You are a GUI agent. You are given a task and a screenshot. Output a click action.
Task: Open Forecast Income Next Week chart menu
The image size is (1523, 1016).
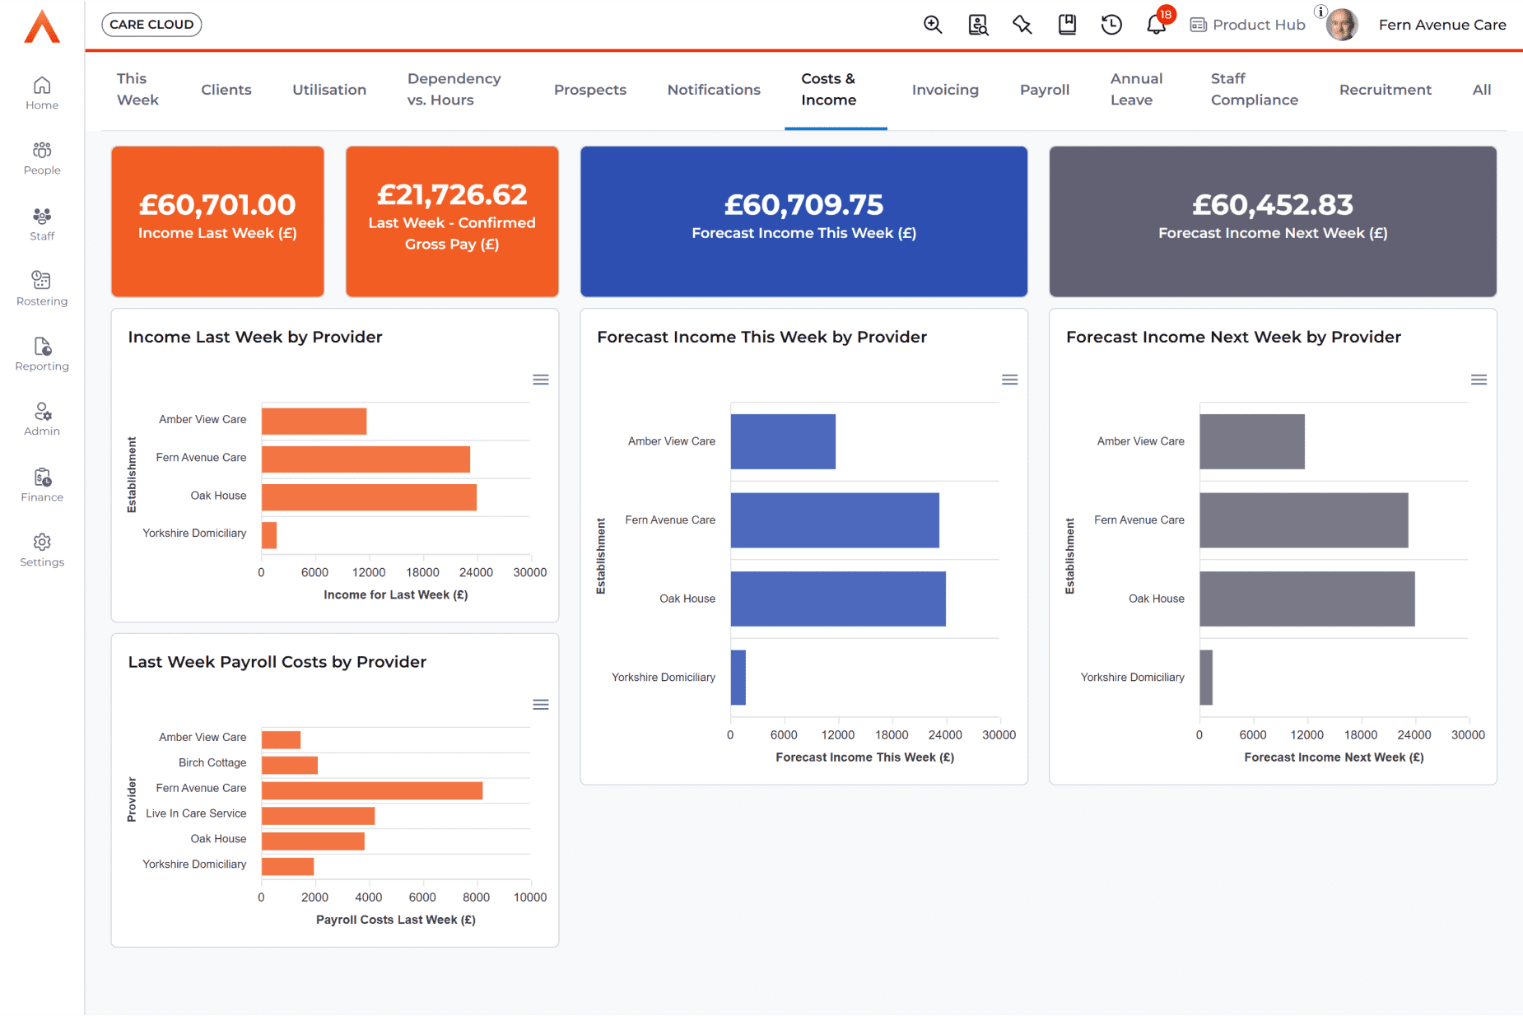pyautogui.click(x=1479, y=380)
